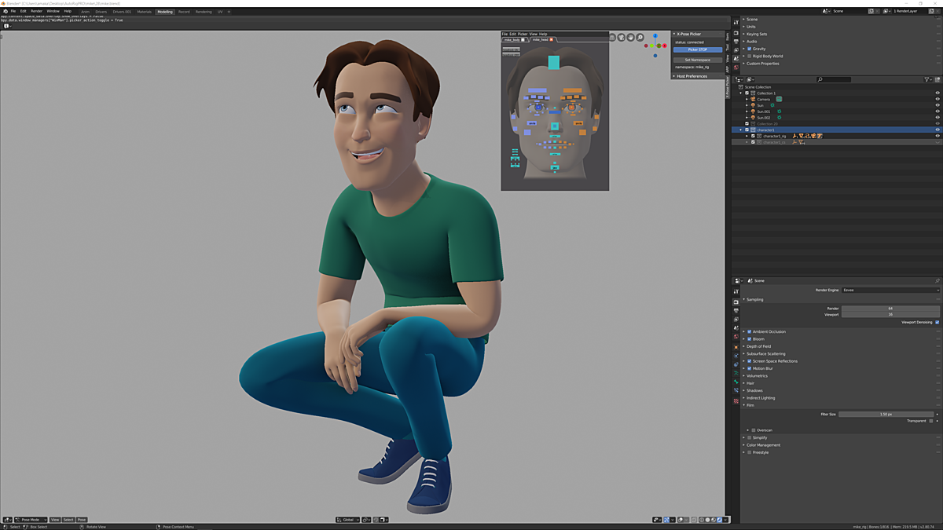Adjust the Filter Size slider
Viewport: 943px width, 530px height.
(x=888, y=414)
